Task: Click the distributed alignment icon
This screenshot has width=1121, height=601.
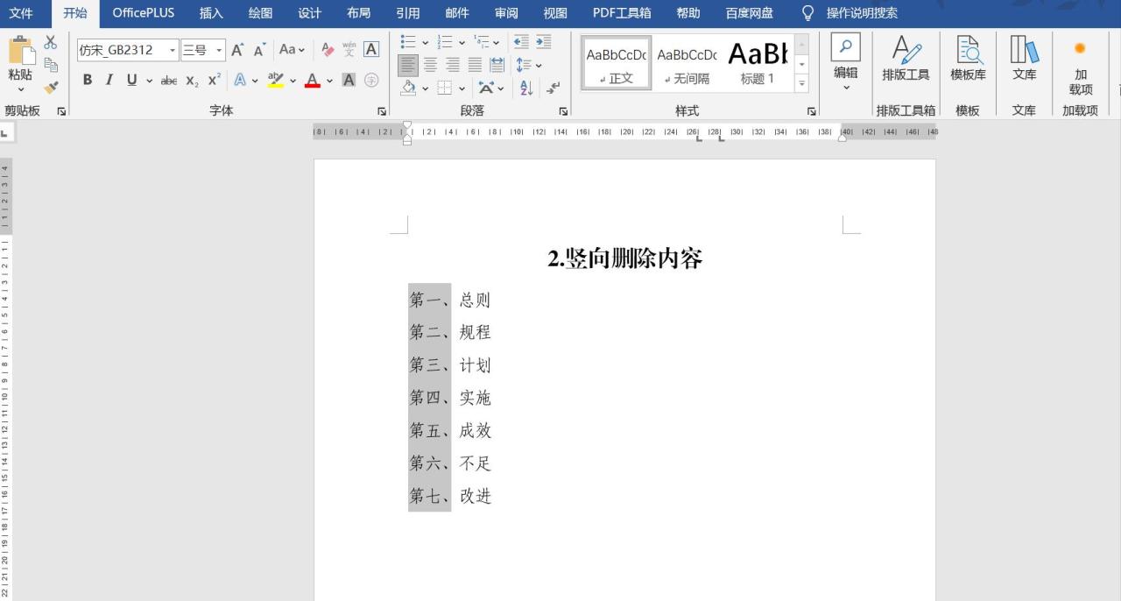Action: point(497,65)
